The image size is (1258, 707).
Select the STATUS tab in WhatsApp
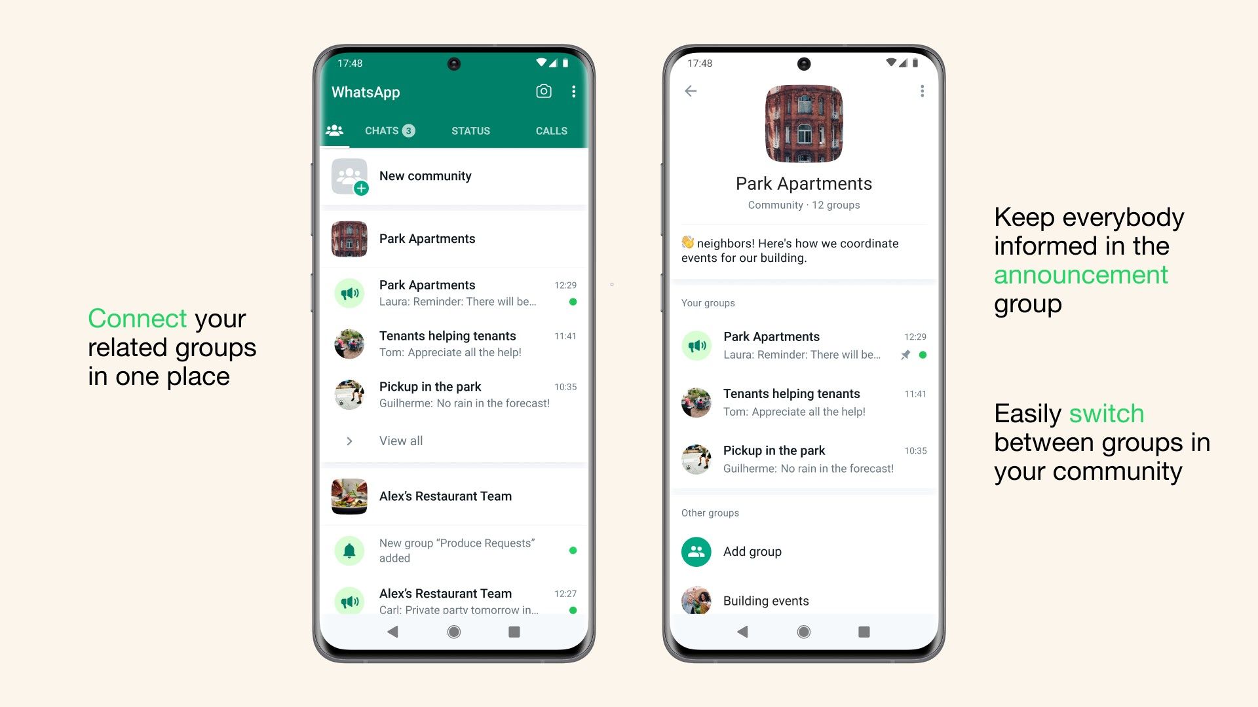tap(471, 130)
